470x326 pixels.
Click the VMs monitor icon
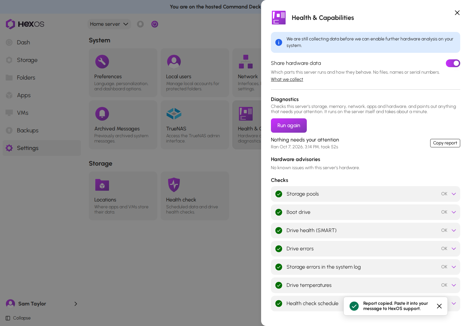[9, 113]
